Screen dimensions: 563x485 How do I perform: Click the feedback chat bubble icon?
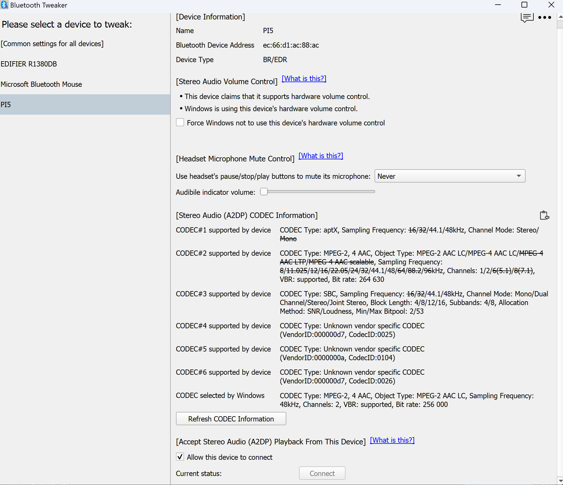527,17
